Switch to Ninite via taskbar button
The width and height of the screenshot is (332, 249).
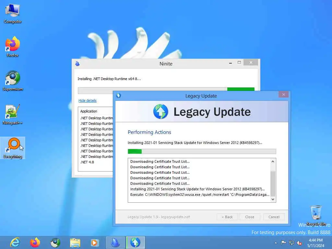115,243
